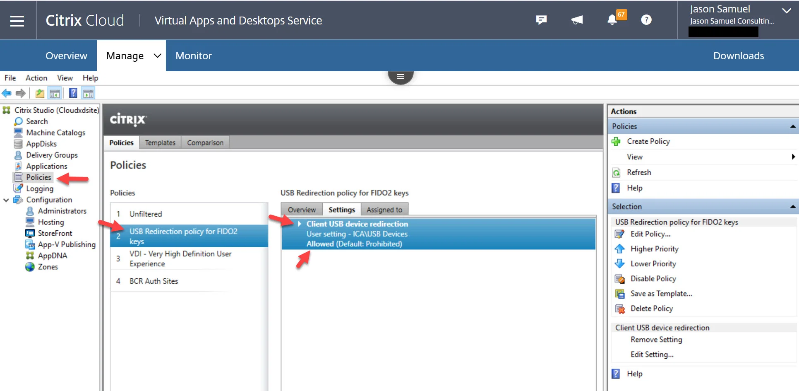
Task: Open the View menu
Action: pos(65,78)
